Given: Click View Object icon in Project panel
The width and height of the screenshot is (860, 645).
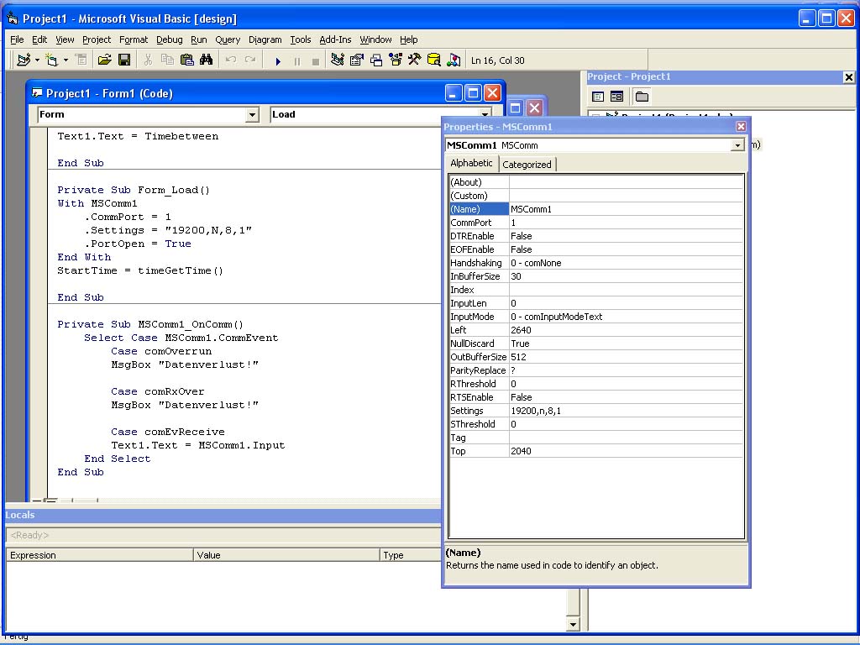Looking at the screenshot, I should point(617,97).
